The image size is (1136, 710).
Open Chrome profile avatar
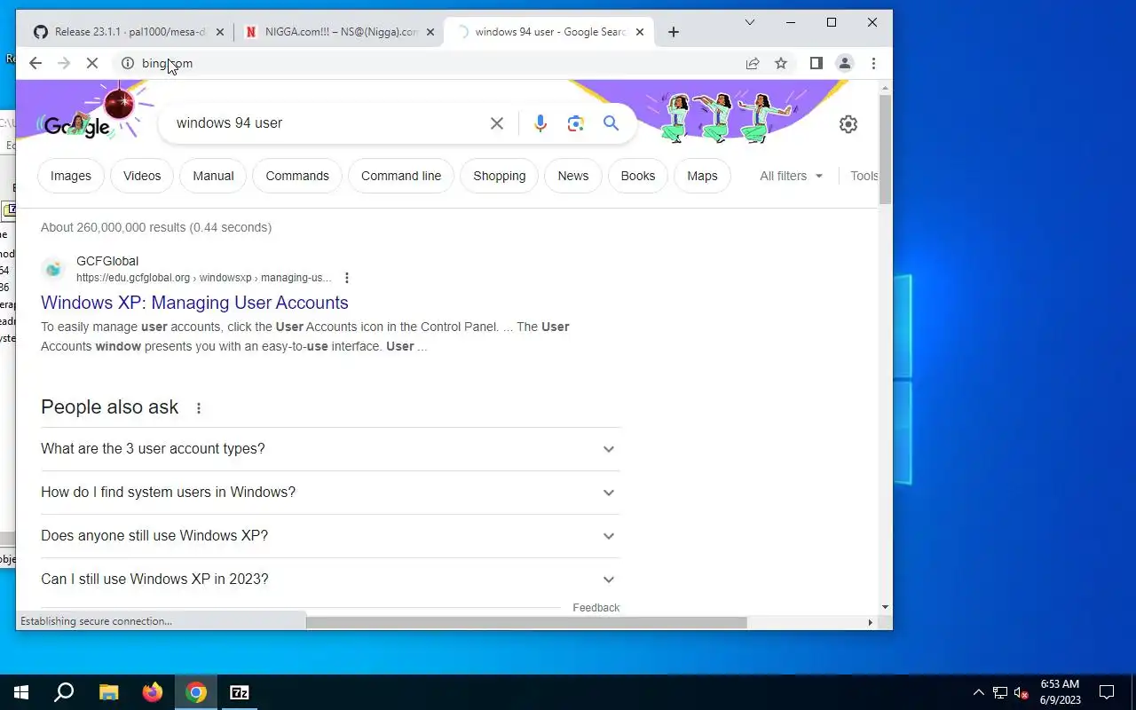845,63
